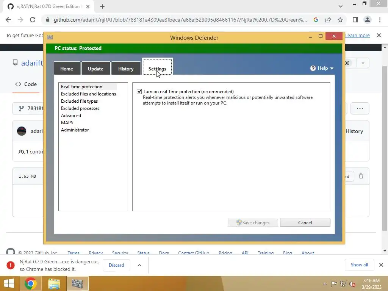Open the branch selector showing 783181
This screenshot has height=291, width=388.
28,108
